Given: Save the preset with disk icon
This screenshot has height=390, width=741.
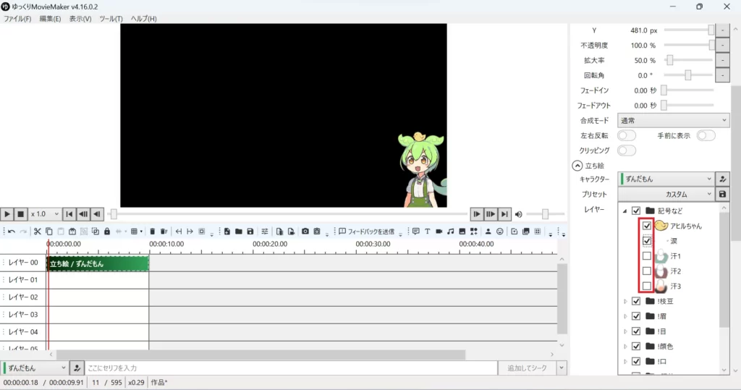Looking at the screenshot, I should (723, 195).
